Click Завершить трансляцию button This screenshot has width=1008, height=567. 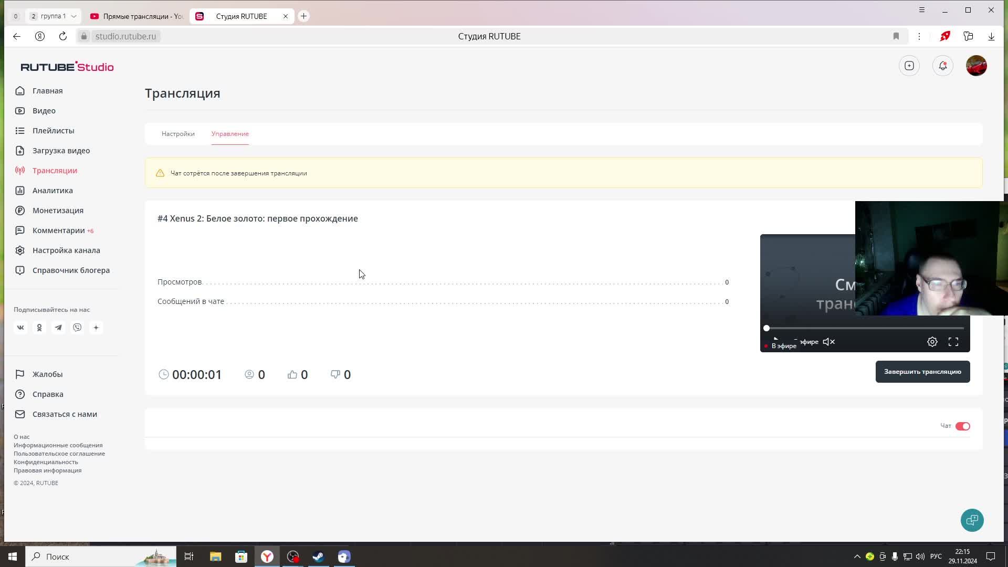pyautogui.click(x=922, y=372)
